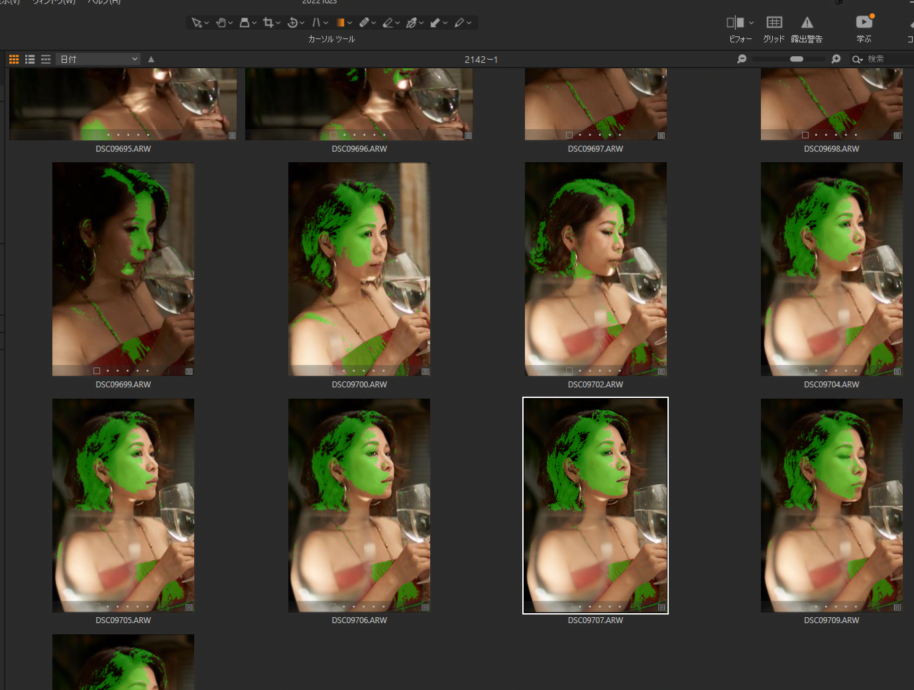Click the zoom-in thumbnail magnifier button
The width and height of the screenshot is (914, 690).
836,60
